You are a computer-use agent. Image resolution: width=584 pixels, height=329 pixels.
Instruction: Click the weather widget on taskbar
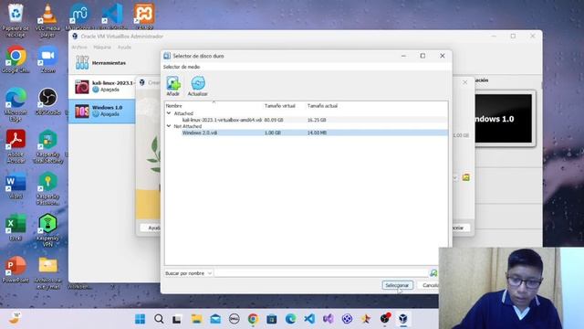click(15, 318)
